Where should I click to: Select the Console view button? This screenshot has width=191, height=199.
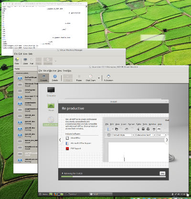coord(44,78)
